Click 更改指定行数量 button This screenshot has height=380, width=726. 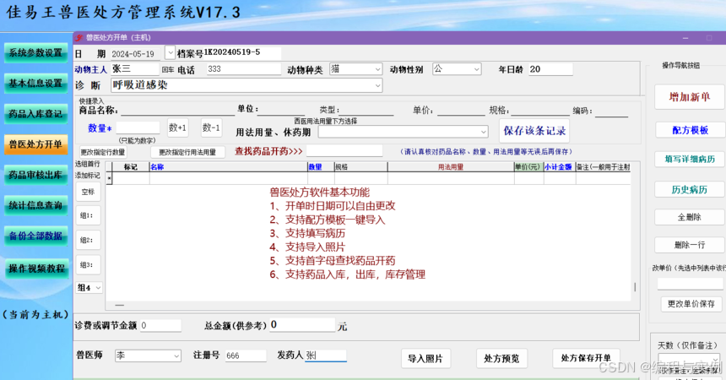[x=103, y=152]
